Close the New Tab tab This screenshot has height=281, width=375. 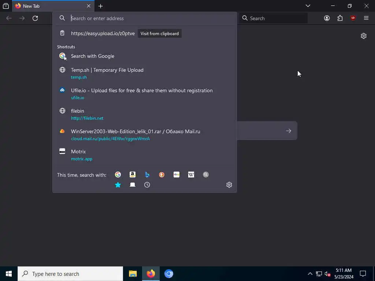(x=89, y=6)
